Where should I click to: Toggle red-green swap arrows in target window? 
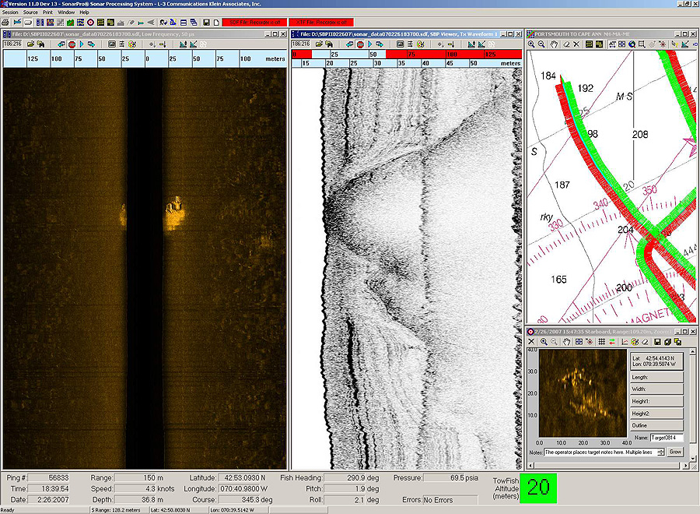pyautogui.click(x=611, y=342)
